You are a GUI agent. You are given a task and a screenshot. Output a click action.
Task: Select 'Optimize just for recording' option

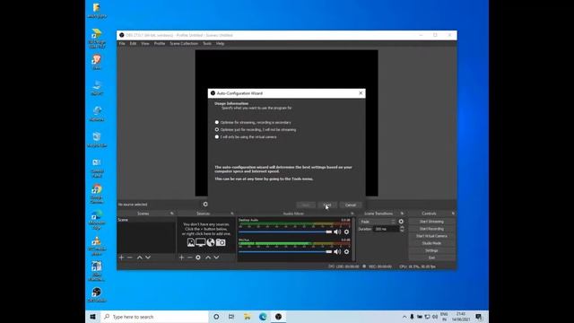pos(256,129)
